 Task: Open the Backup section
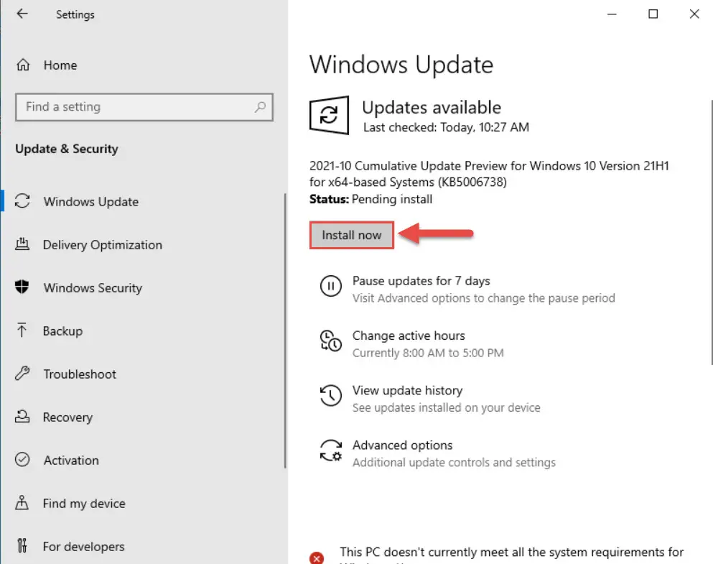62,330
